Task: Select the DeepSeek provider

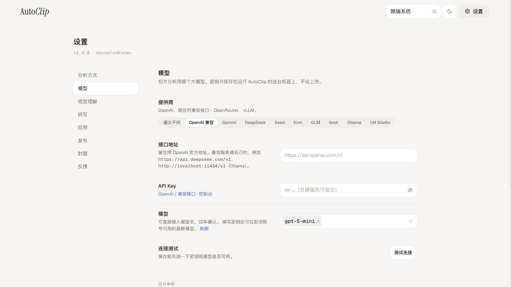Action: 255,122
